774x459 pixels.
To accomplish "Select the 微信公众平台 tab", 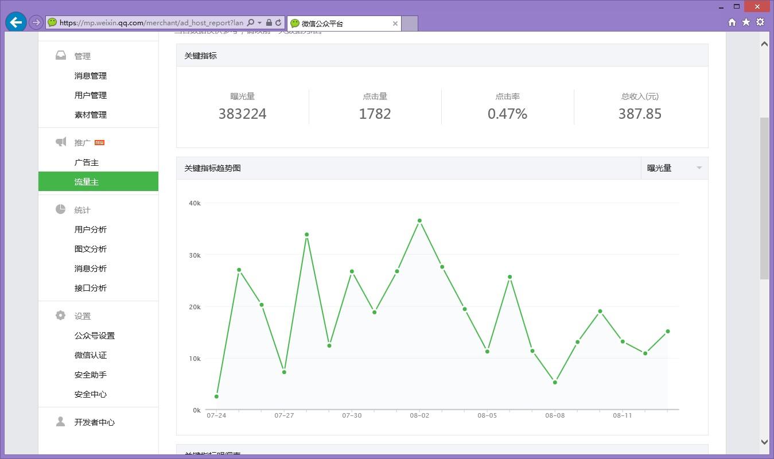I will 344,24.
